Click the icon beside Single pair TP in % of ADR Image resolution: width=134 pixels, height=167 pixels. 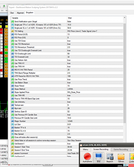pyautogui.click(x=13, y=25)
